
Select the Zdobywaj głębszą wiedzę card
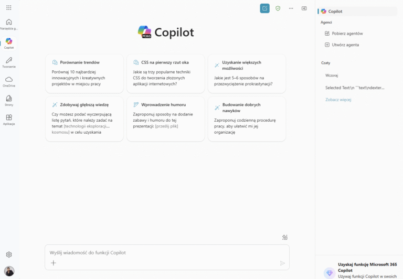84,119
